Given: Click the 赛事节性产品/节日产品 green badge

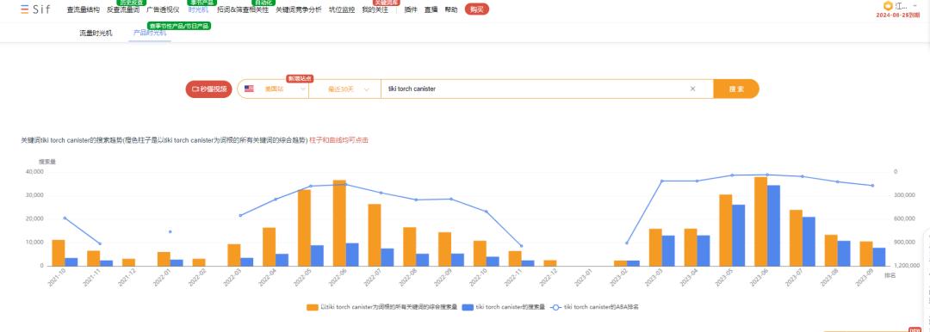Looking at the screenshot, I should [x=180, y=26].
